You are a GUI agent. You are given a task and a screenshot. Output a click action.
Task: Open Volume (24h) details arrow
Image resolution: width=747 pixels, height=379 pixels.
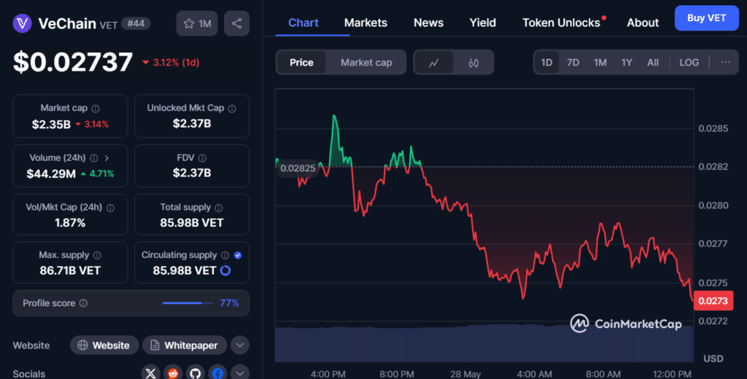[107, 158]
